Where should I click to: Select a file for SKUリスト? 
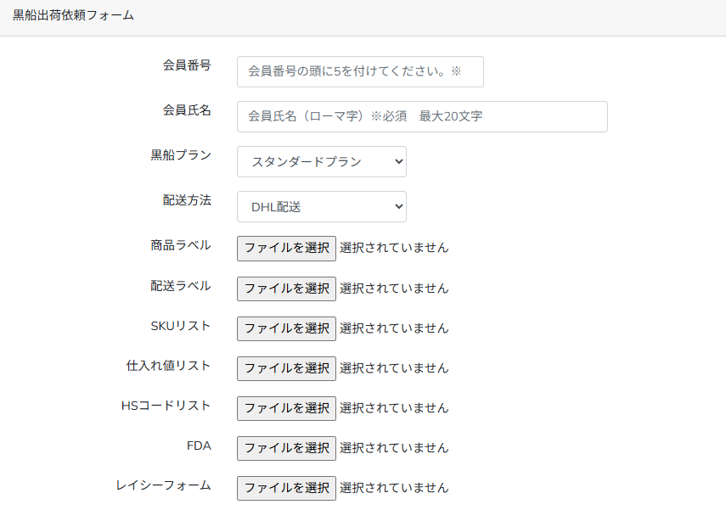(x=286, y=328)
